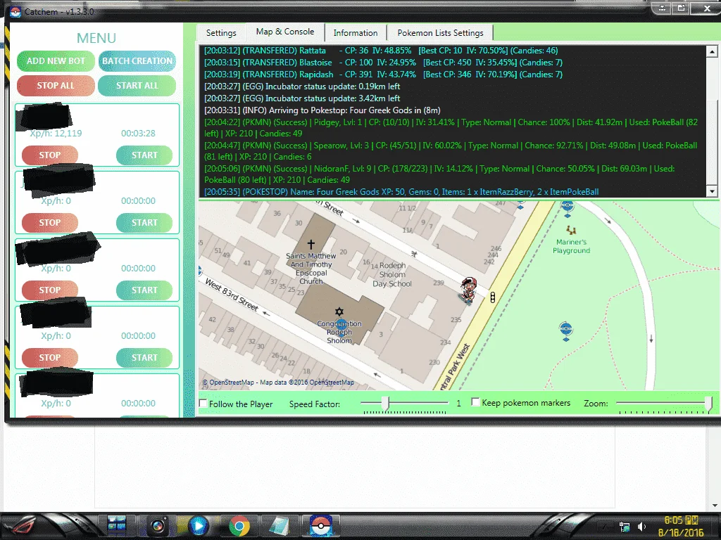Start the bot showing Xp/h 12,119
721x540 pixels.
144,155
